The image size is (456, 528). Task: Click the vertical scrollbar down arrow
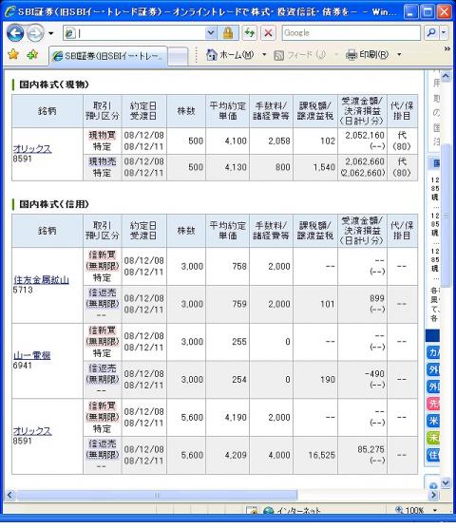tap(446, 482)
